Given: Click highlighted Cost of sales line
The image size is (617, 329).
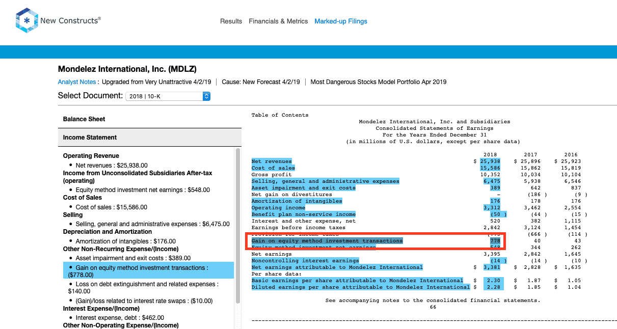Looking at the screenshot, I should pyautogui.click(x=273, y=168).
